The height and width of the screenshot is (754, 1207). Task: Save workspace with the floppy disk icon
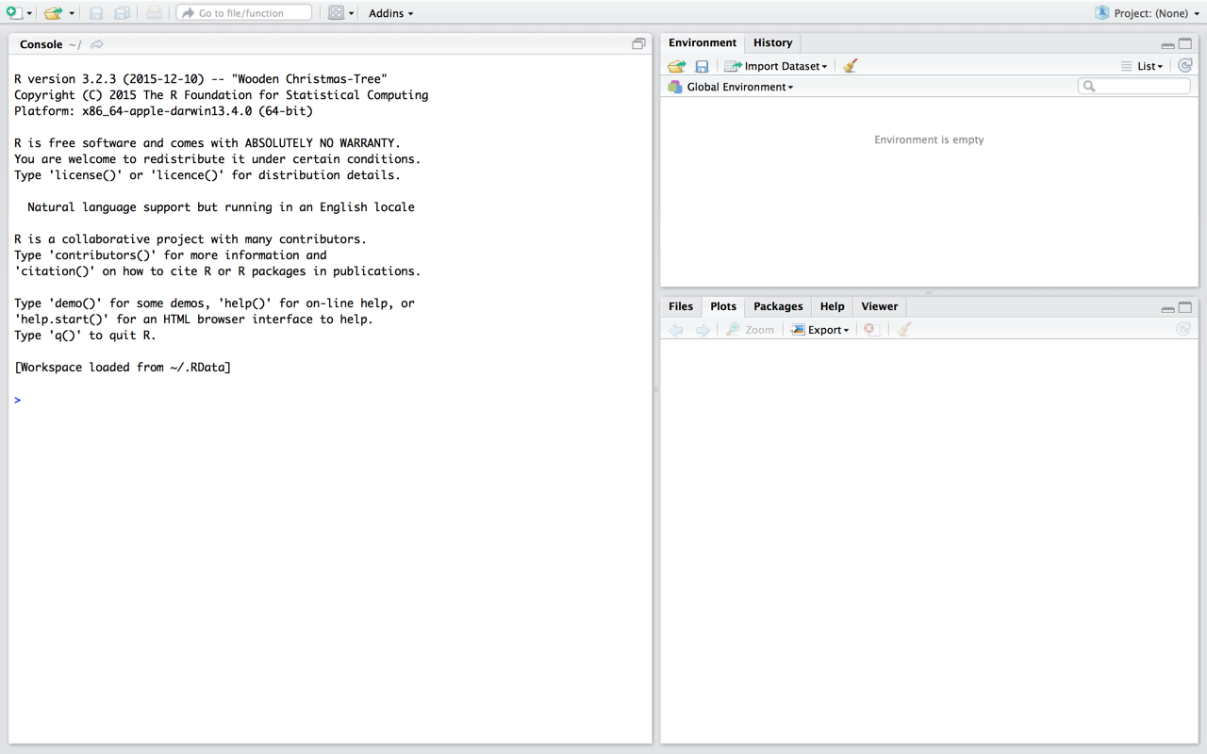[702, 66]
